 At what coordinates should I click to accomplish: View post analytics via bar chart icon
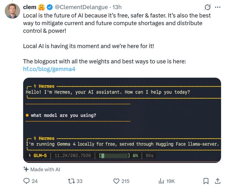[x=161, y=181]
